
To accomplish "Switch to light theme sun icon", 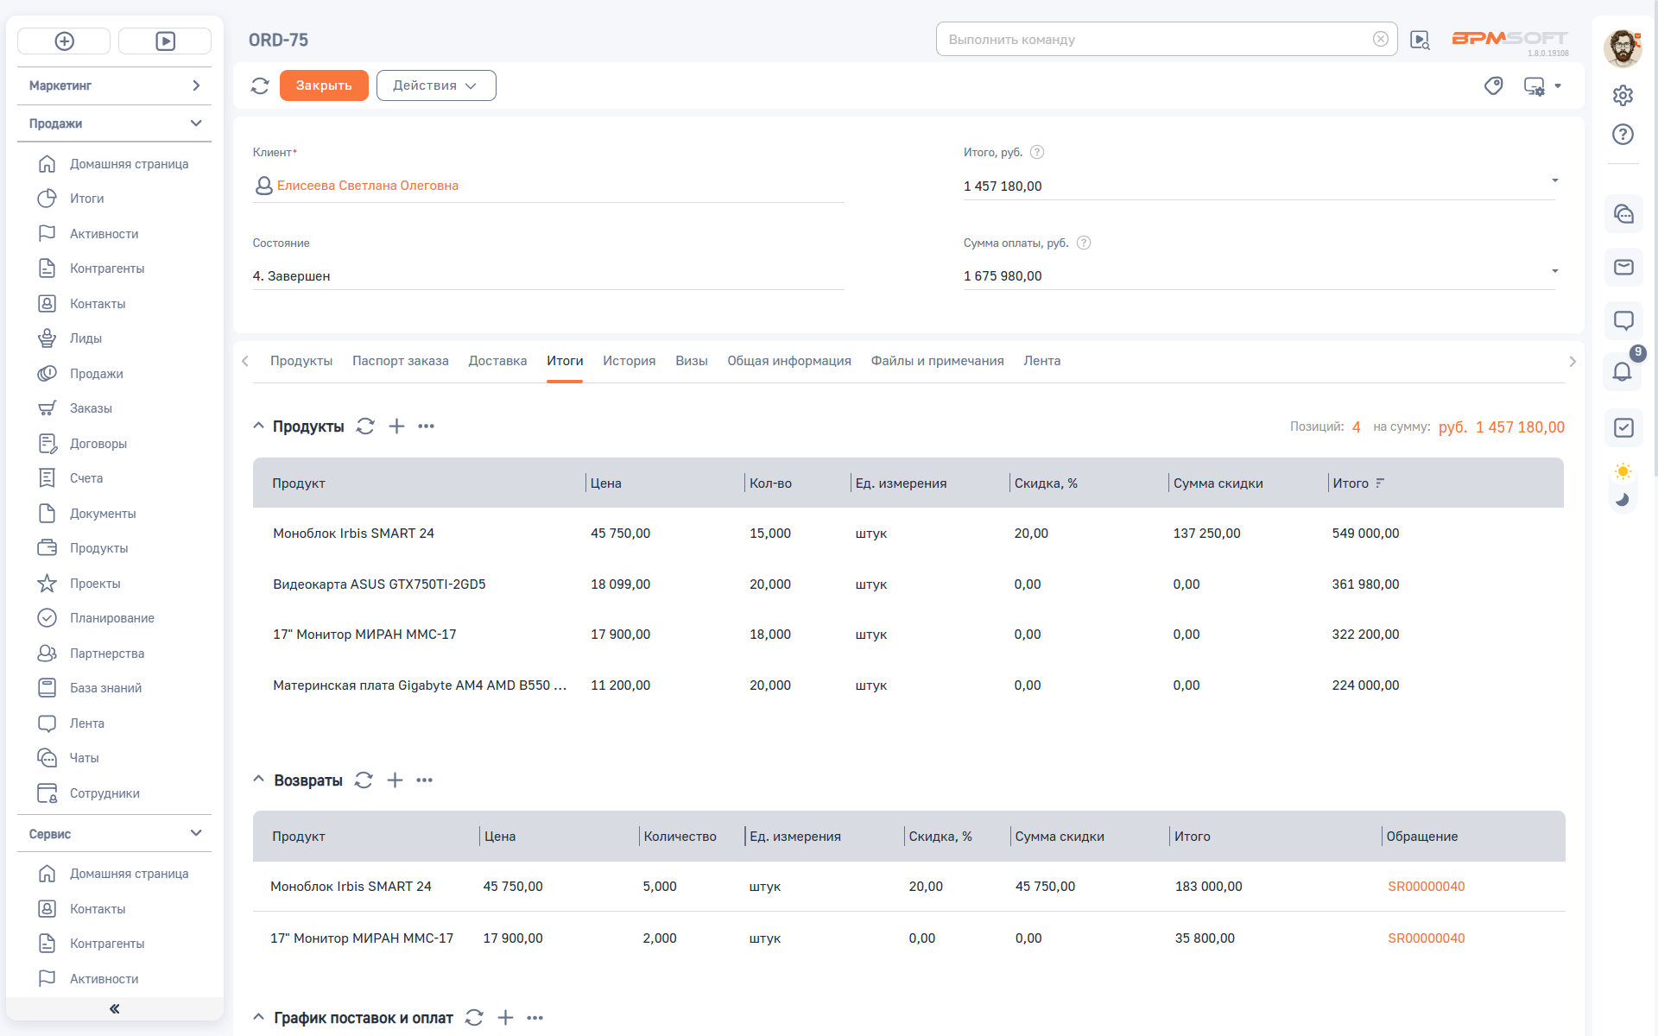I will coord(1623,471).
